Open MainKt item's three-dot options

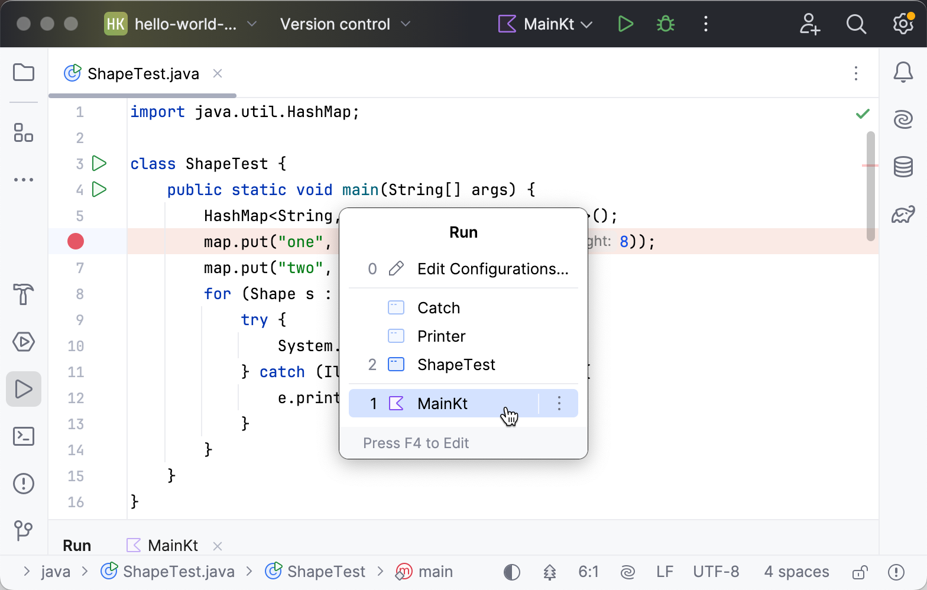point(559,403)
